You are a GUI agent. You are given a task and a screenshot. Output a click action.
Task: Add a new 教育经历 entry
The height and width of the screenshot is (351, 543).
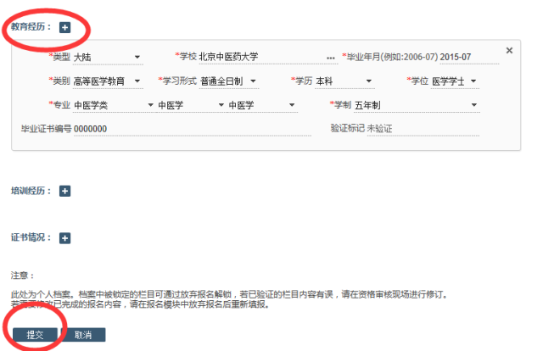click(64, 27)
